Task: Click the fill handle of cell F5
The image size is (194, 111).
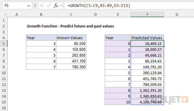Action: pos(164,46)
